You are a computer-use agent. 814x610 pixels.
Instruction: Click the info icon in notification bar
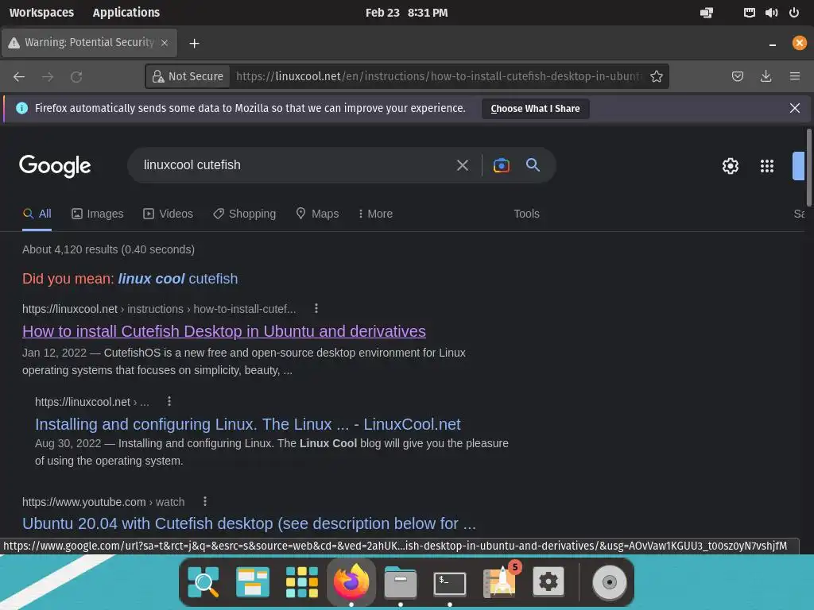pos(21,108)
